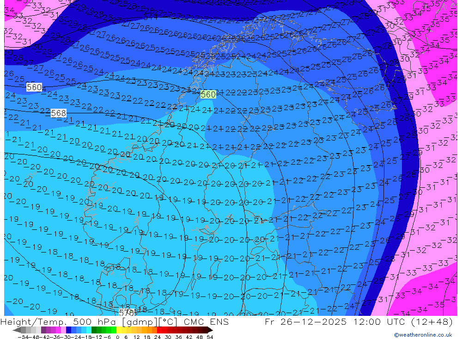
Task: Select the 568 height contour label
Action: pos(59,113)
